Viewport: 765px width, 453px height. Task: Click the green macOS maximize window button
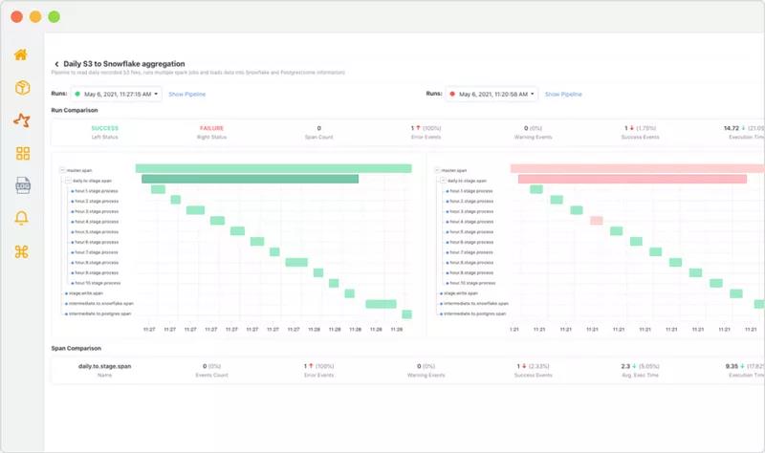click(55, 16)
